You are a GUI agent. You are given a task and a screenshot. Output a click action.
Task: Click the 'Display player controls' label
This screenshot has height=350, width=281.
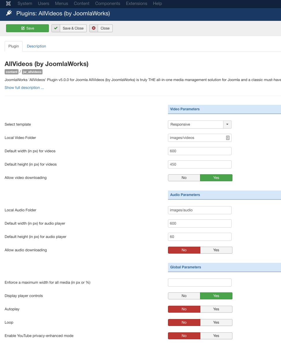[24, 296]
